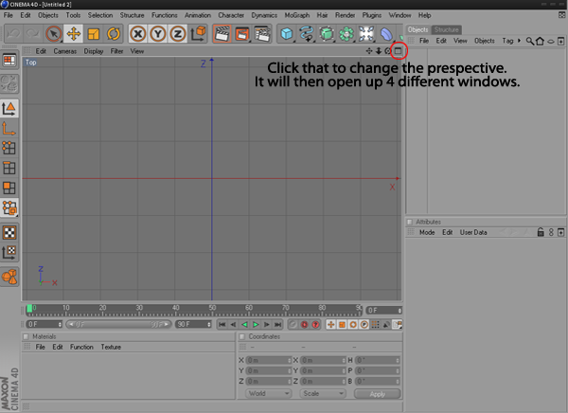Open Scale size mode dropdown
568x413 pixels.
click(323, 393)
